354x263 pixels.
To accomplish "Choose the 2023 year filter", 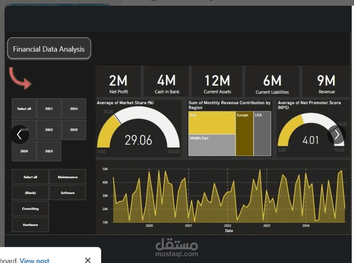I will point(49,151).
